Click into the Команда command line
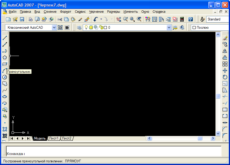 (x=114, y=151)
